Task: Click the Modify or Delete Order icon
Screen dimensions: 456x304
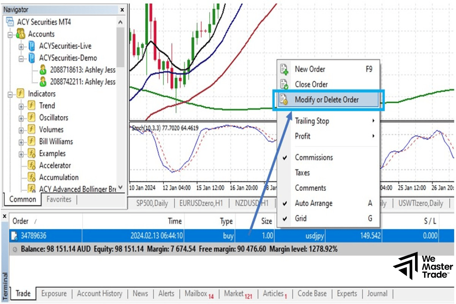Action: coord(283,100)
